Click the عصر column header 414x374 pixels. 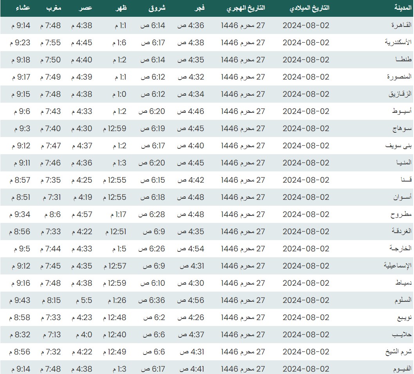click(86, 8)
